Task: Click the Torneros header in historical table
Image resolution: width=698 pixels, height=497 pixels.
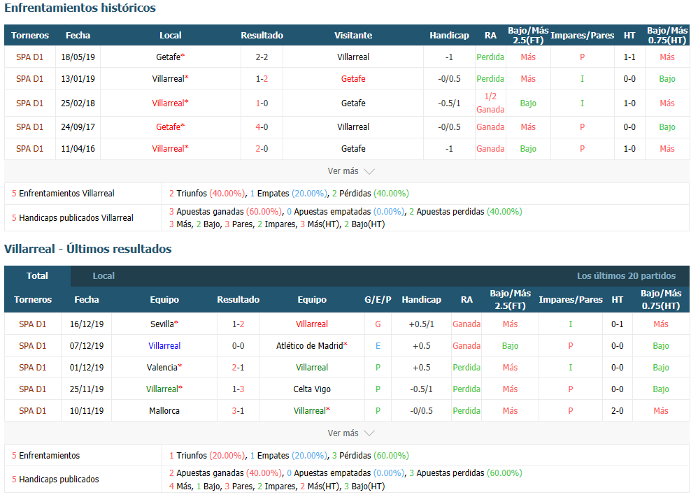Action: tap(30, 35)
